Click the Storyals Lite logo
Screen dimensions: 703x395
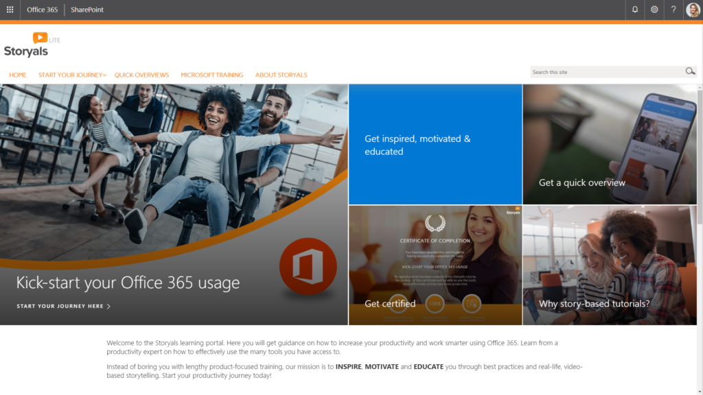click(32, 45)
